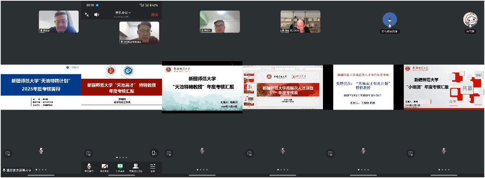The width and height of the screenshot is (485, 178).
Task: Turn on camera in the bottom toolbar
Action: tap(105, 167)
